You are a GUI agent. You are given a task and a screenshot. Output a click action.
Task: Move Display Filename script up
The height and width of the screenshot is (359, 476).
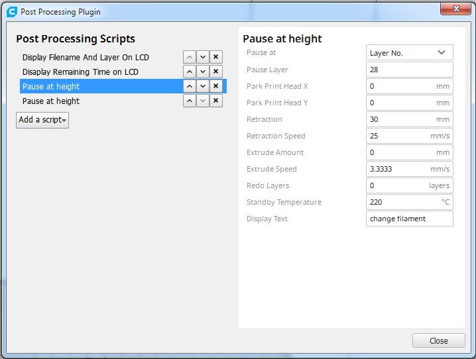pos(189,58)
